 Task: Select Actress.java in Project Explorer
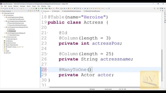[12, 31]
